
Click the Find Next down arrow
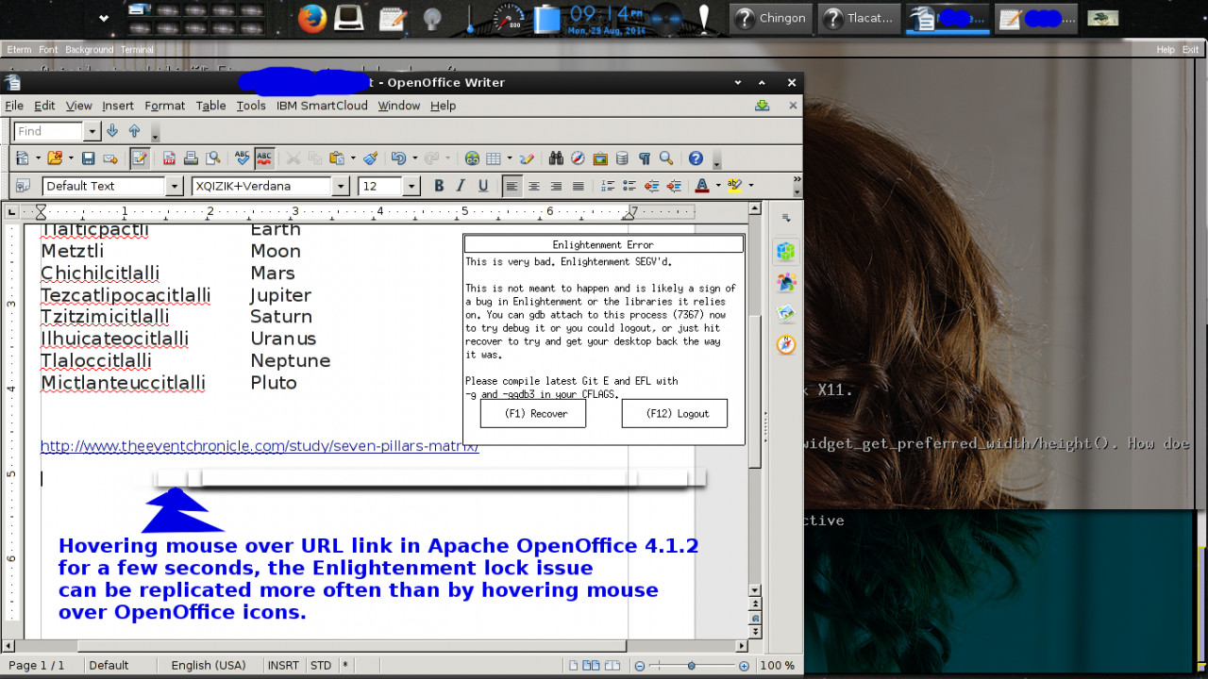(x=112, y=131)
